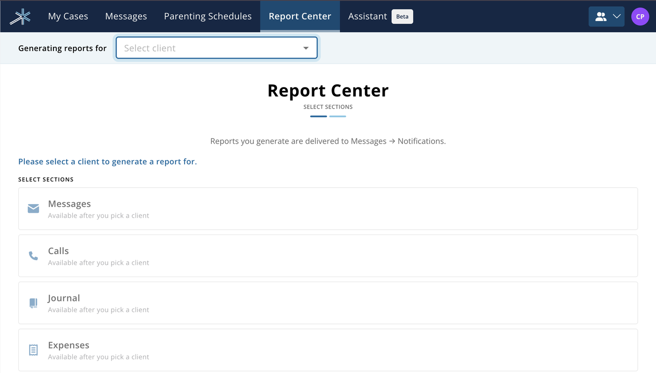Open the CP user avatar menu
The height and width of the screenshot is (373, 656).
point(640,16)
